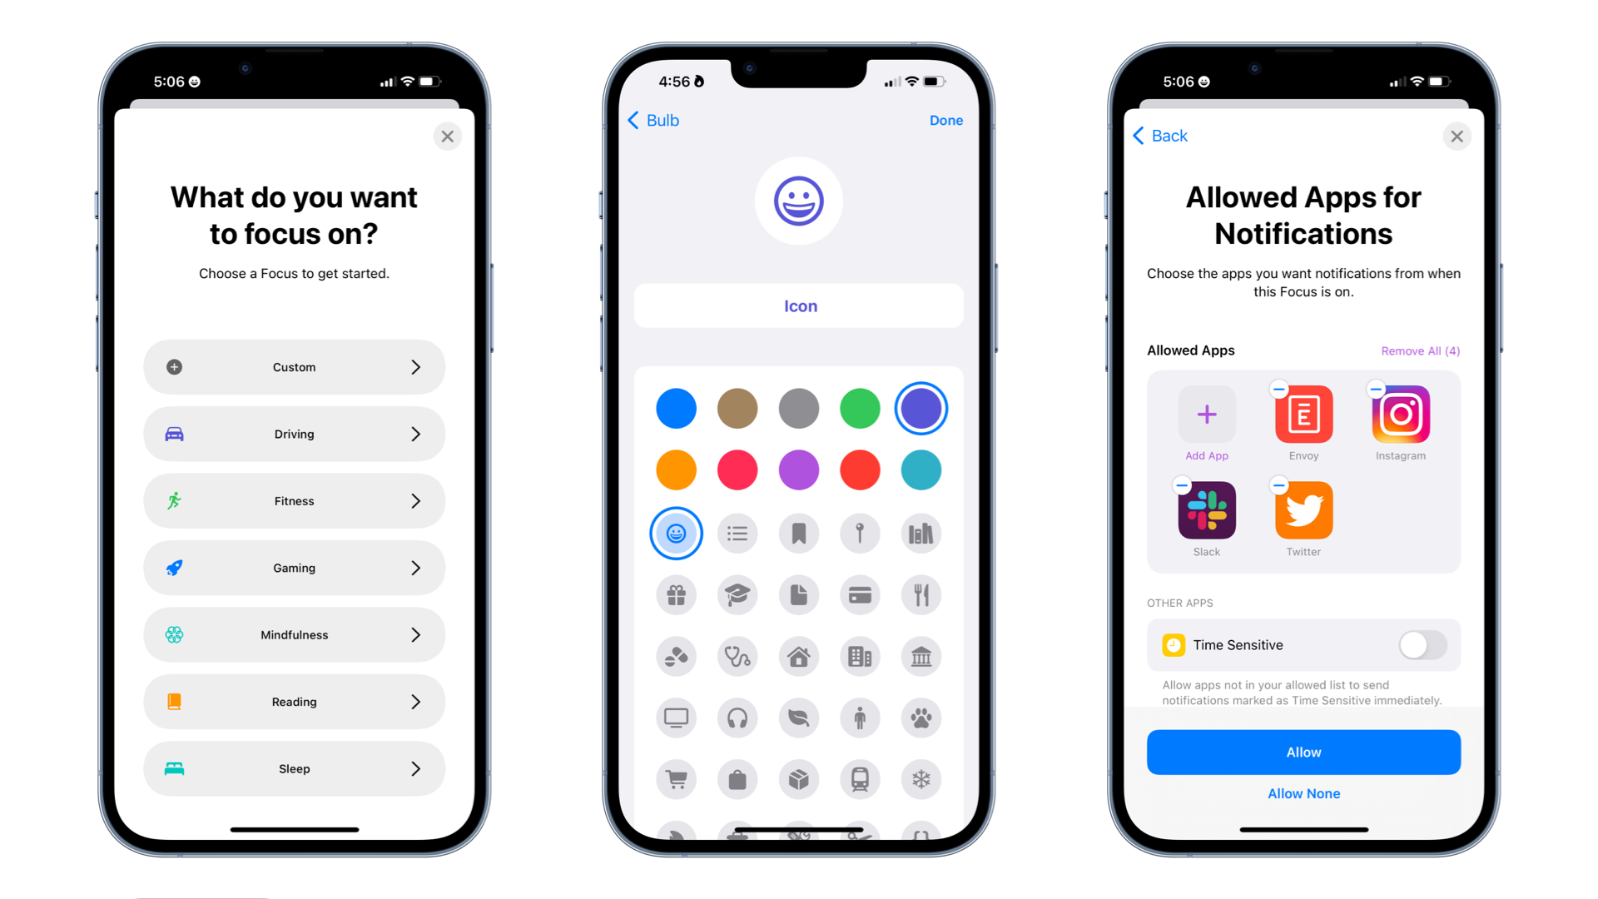
Task: Select the Slack app icon
Action: point(1205,510)
